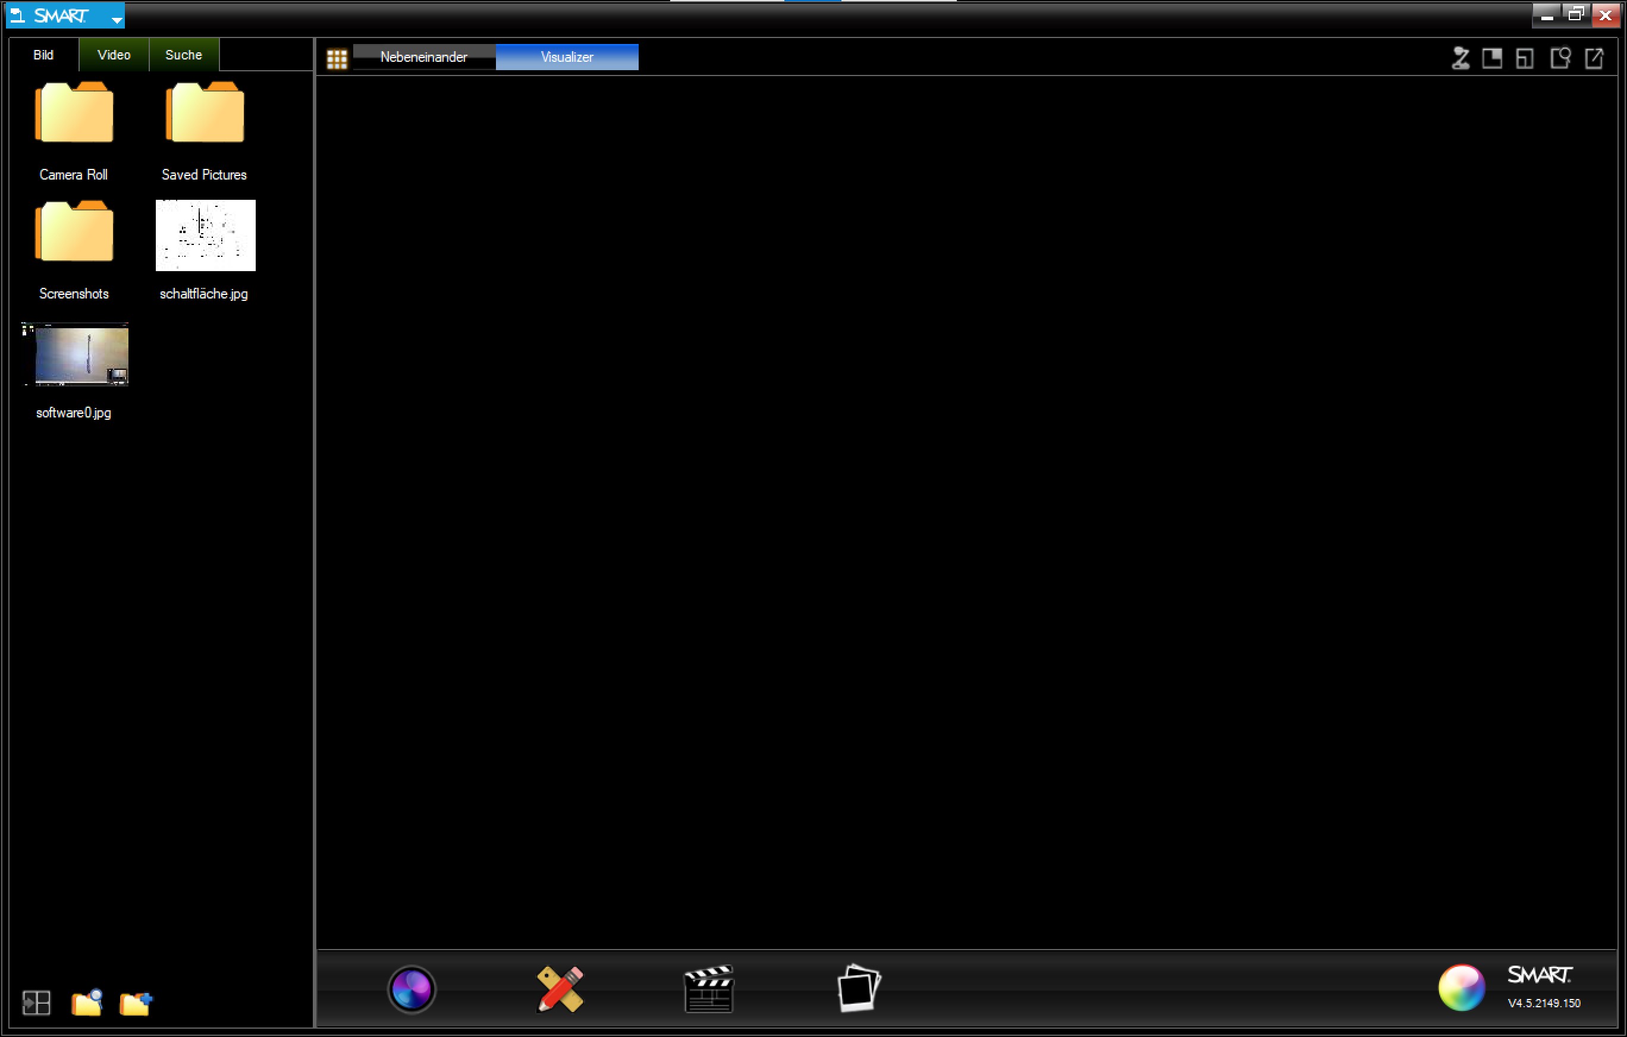The width and height of the screenshot is (1627, 1037).
Task: Collapse the side panel with the arrow grid icon
Action: 36,1003
